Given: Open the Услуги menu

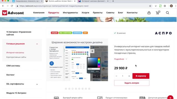Looking at the screenshot, I should 85,13.
